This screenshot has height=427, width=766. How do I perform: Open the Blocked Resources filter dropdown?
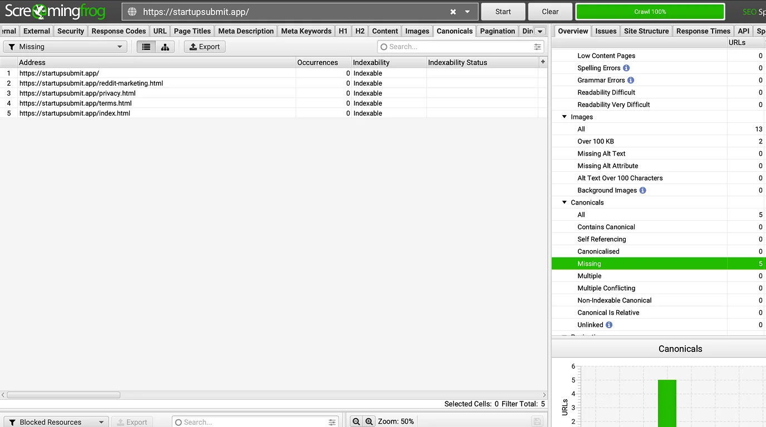tap(56, 422)
